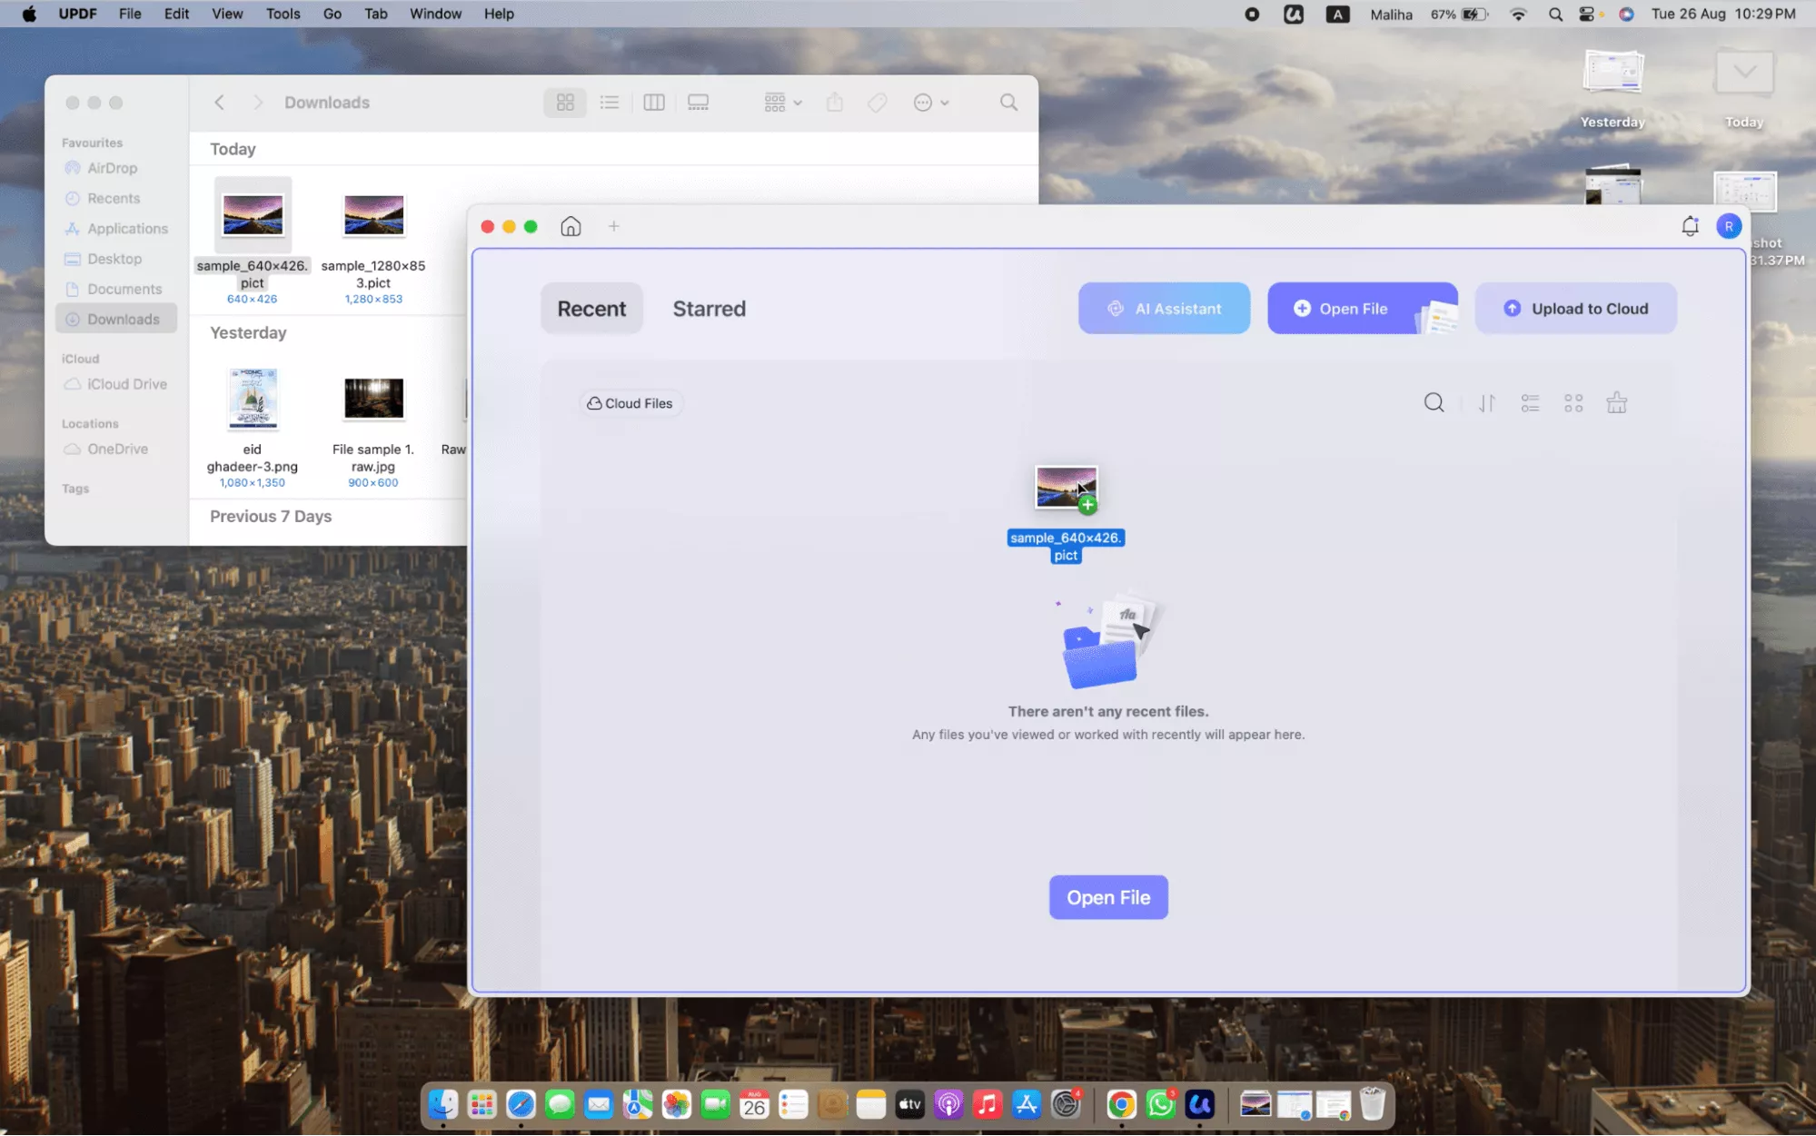This screenshot has width=1816, height=1136.
Task: Switch UPDF file view to list layout
Action: coord(1530,402)
